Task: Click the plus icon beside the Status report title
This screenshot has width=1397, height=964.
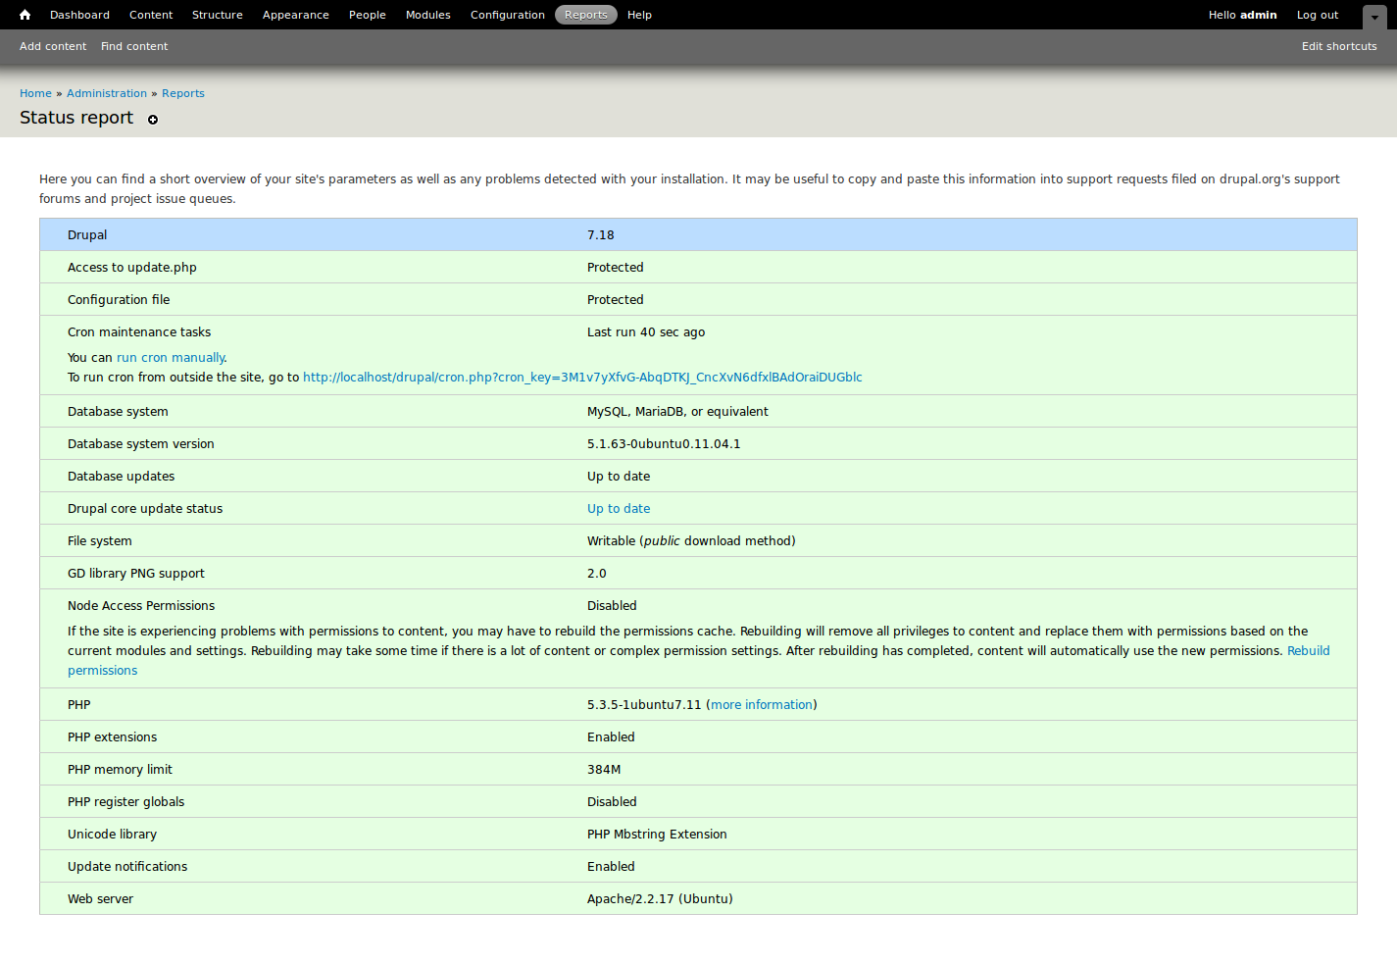Action: (x=153, y=120)
